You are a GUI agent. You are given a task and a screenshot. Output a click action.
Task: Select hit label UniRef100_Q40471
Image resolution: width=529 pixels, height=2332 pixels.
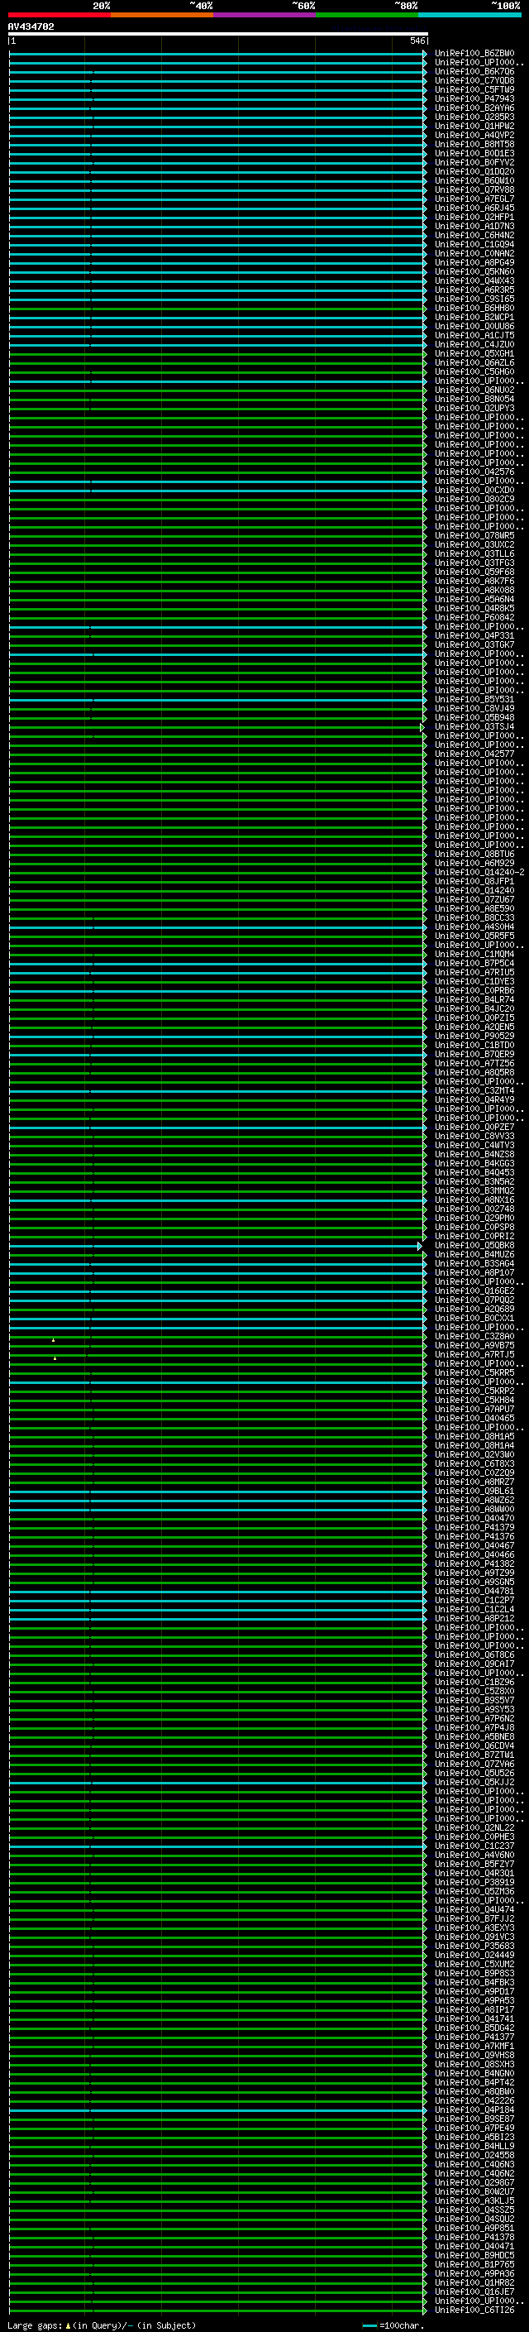(474, 2246)
